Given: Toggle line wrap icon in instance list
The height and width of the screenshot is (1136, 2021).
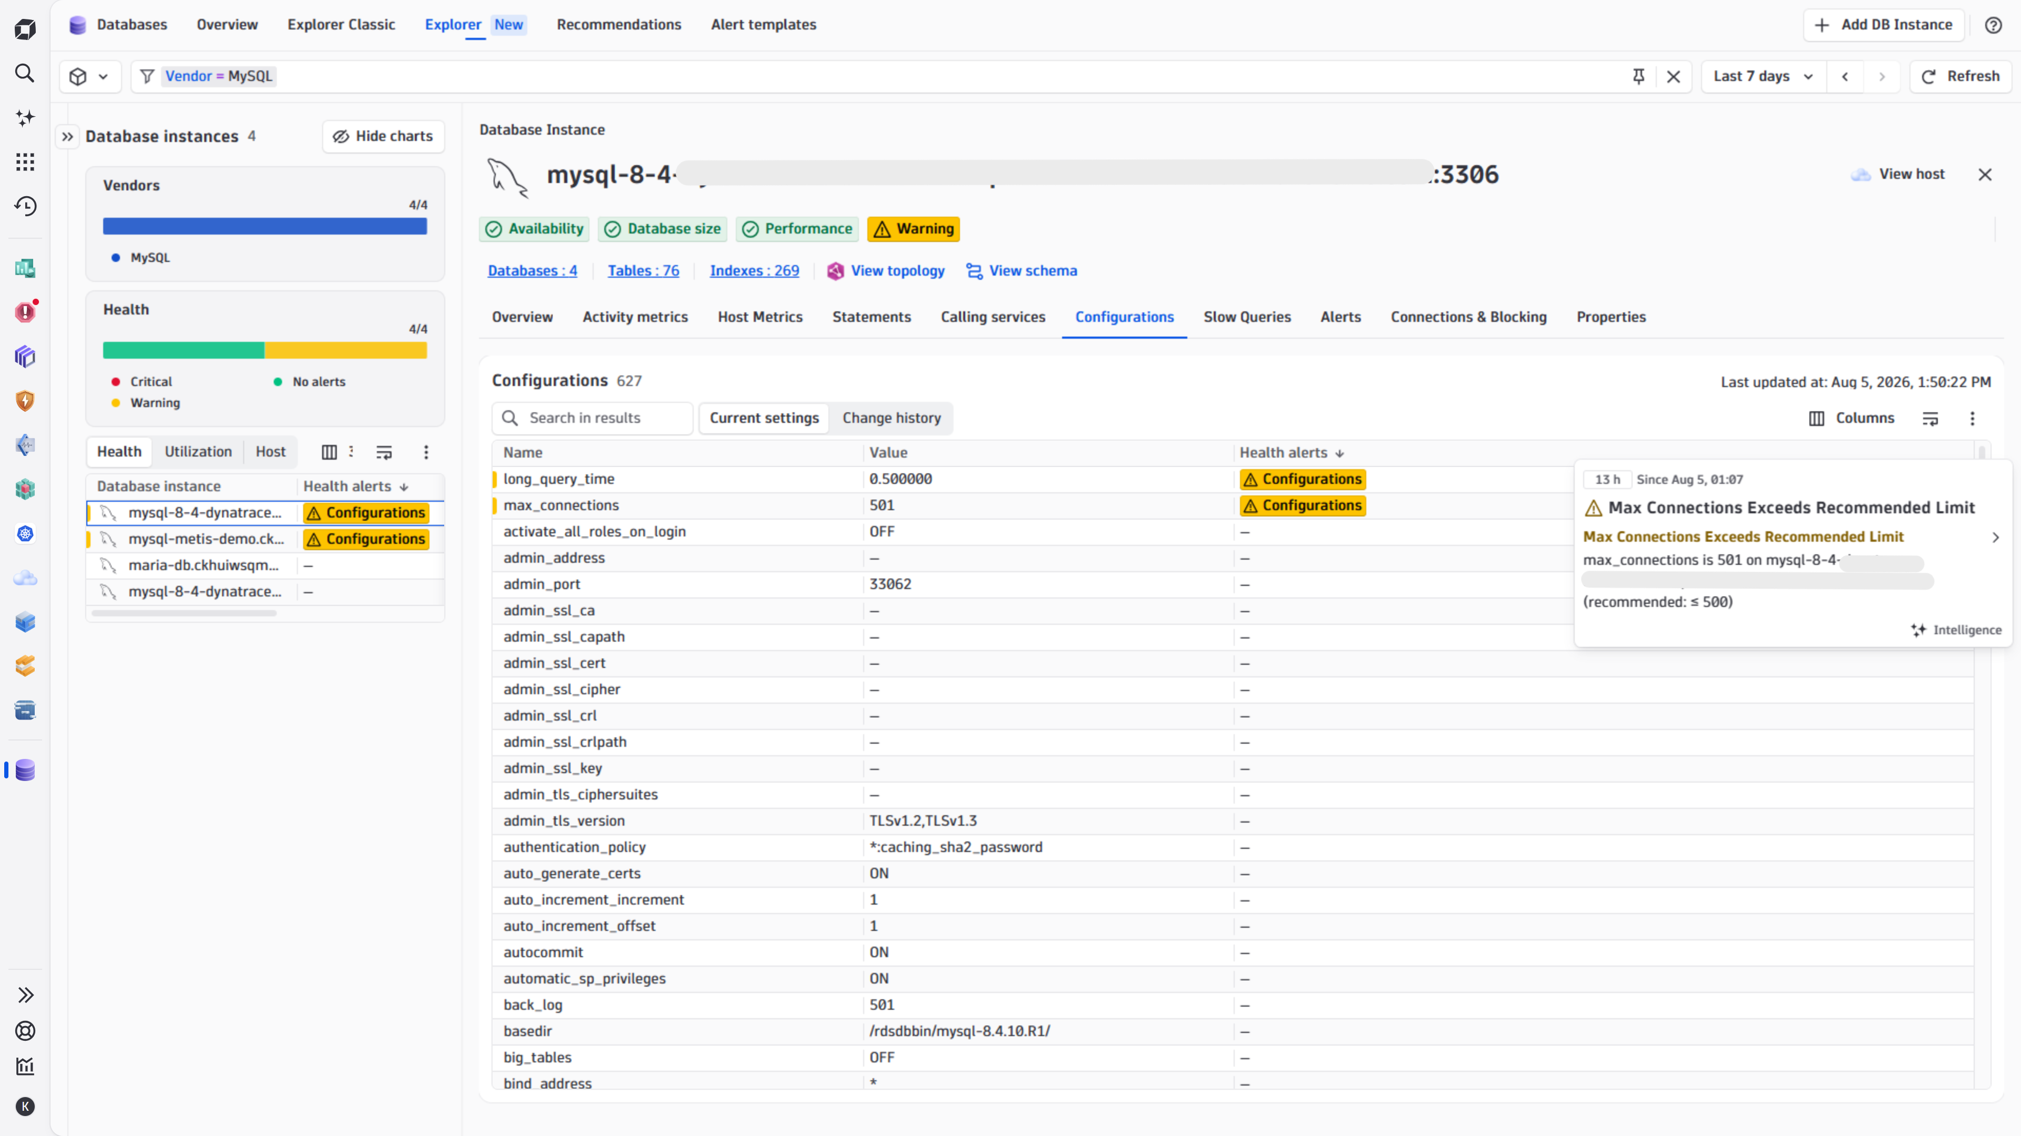Looking at the screenshot, I should [384, 452].
